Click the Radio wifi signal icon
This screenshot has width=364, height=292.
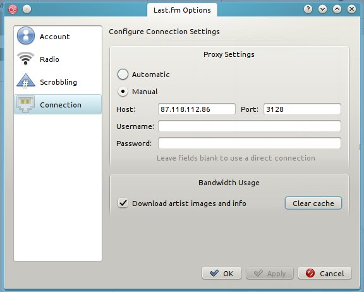pyautogui.click(x=25, y=58)
